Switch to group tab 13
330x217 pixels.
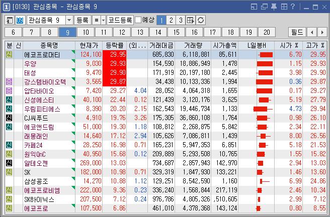[140, 32]
